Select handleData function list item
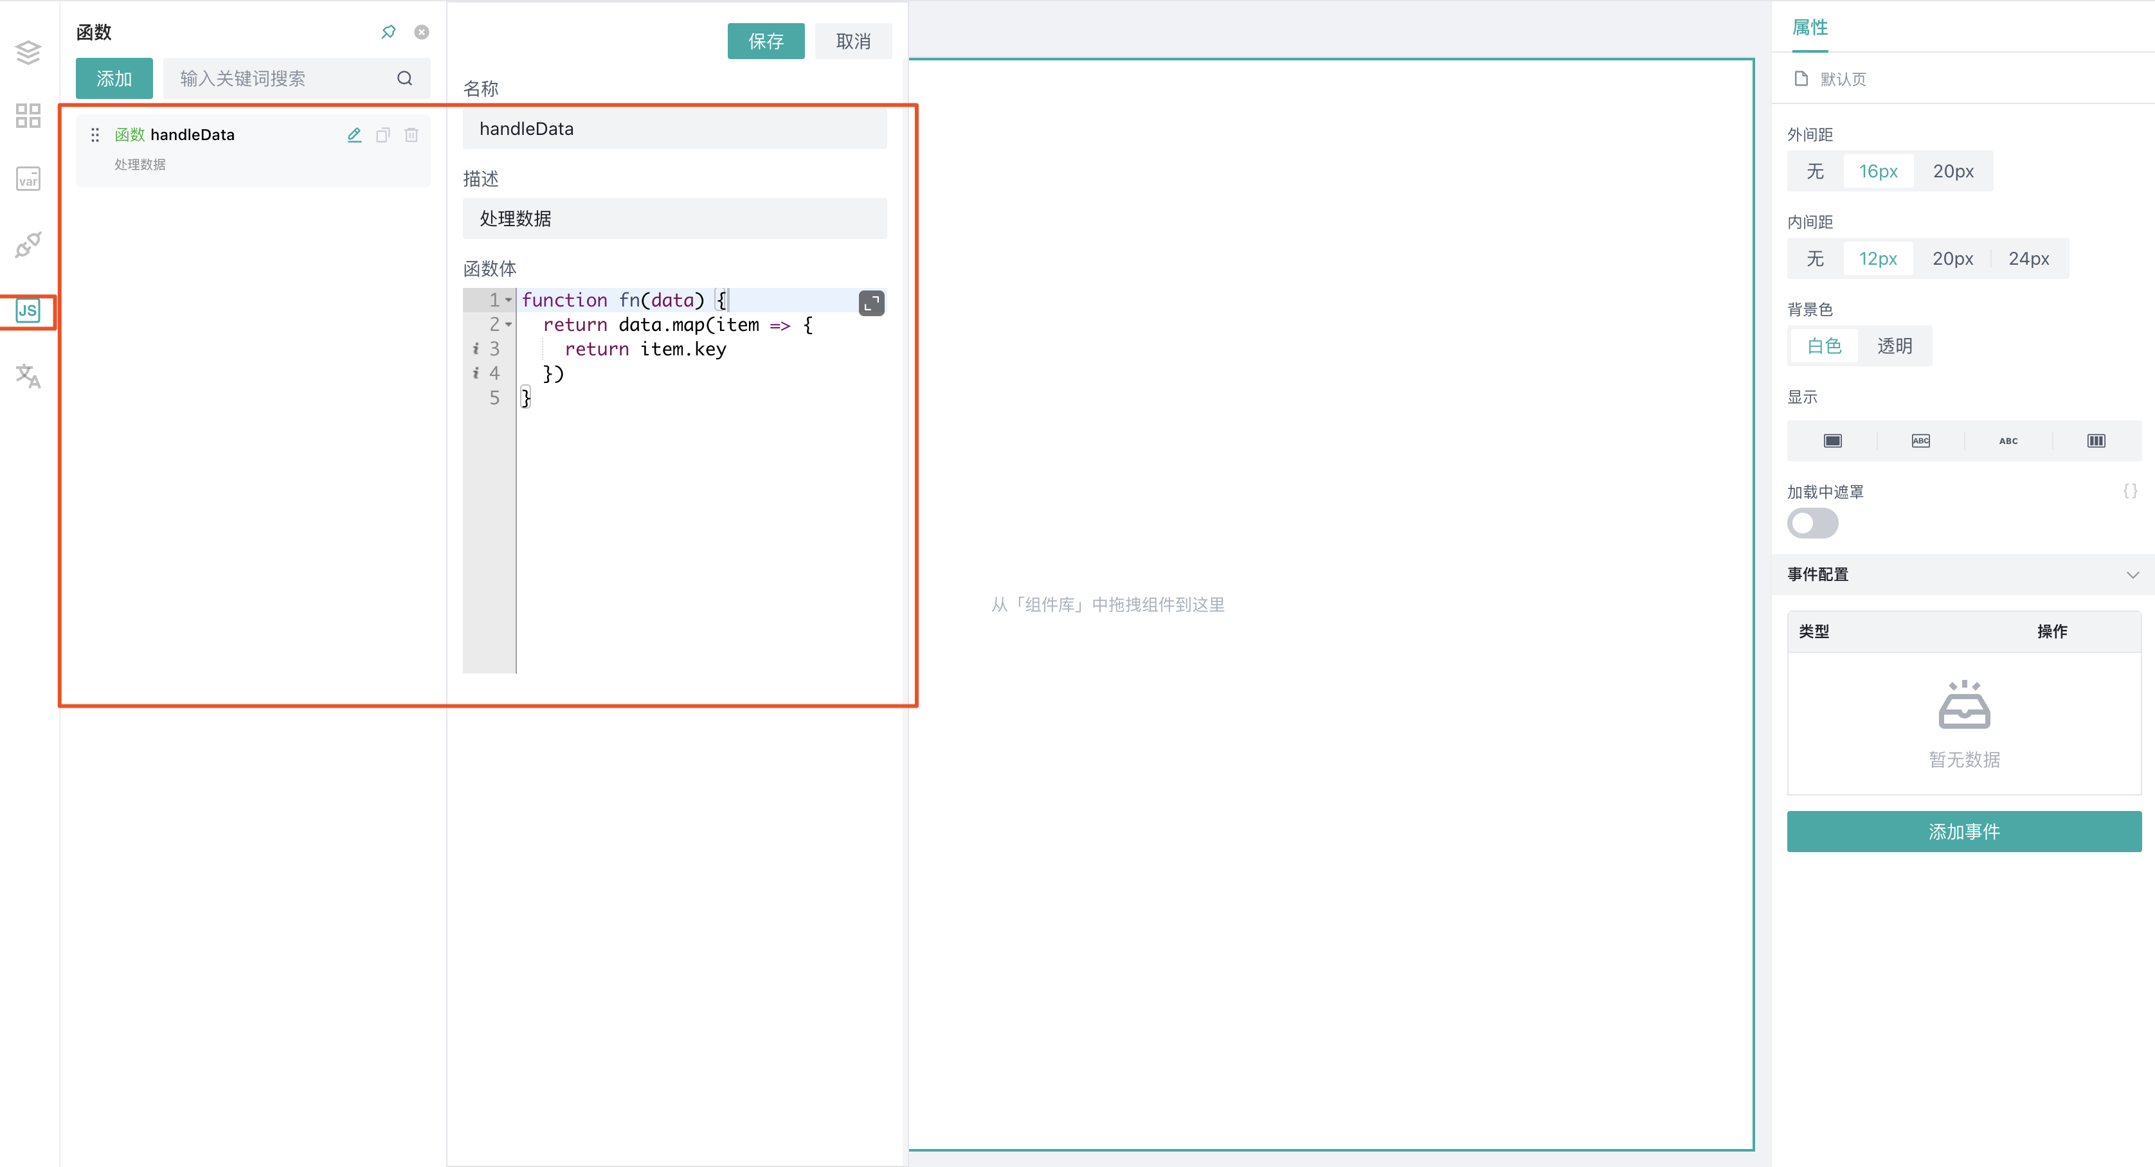 253,150
